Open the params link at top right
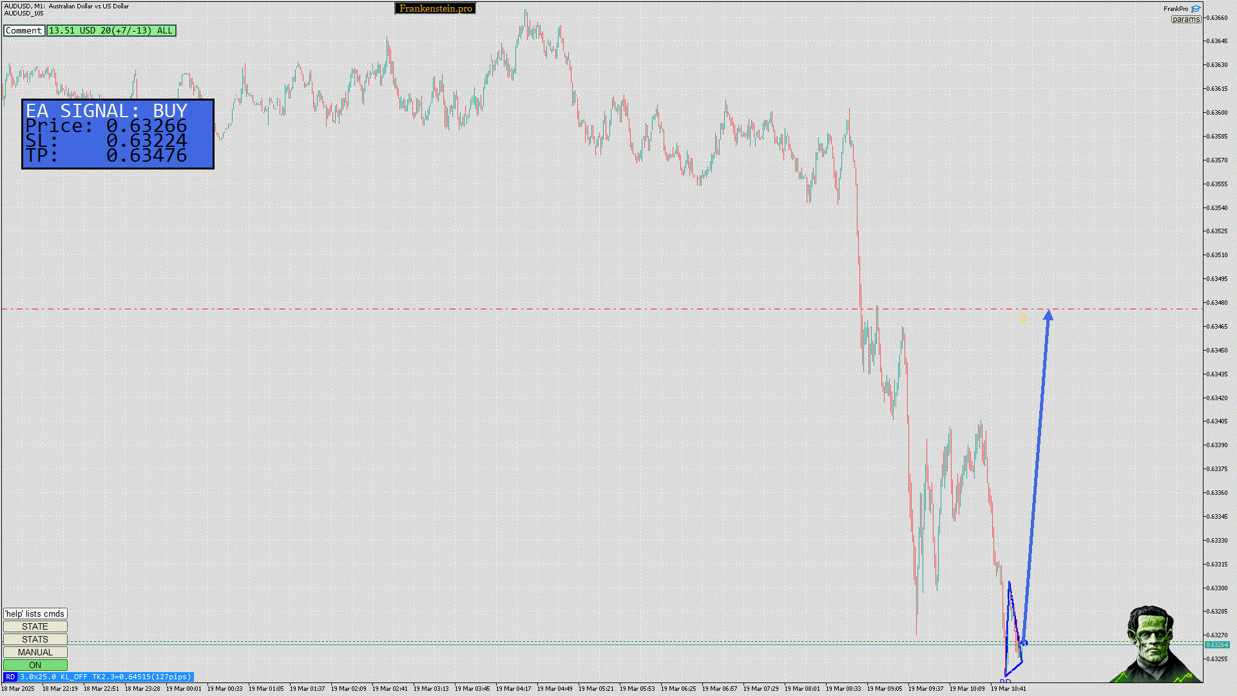Image resolution: width=1237 pixels, height=696 pixels. 1185,19
